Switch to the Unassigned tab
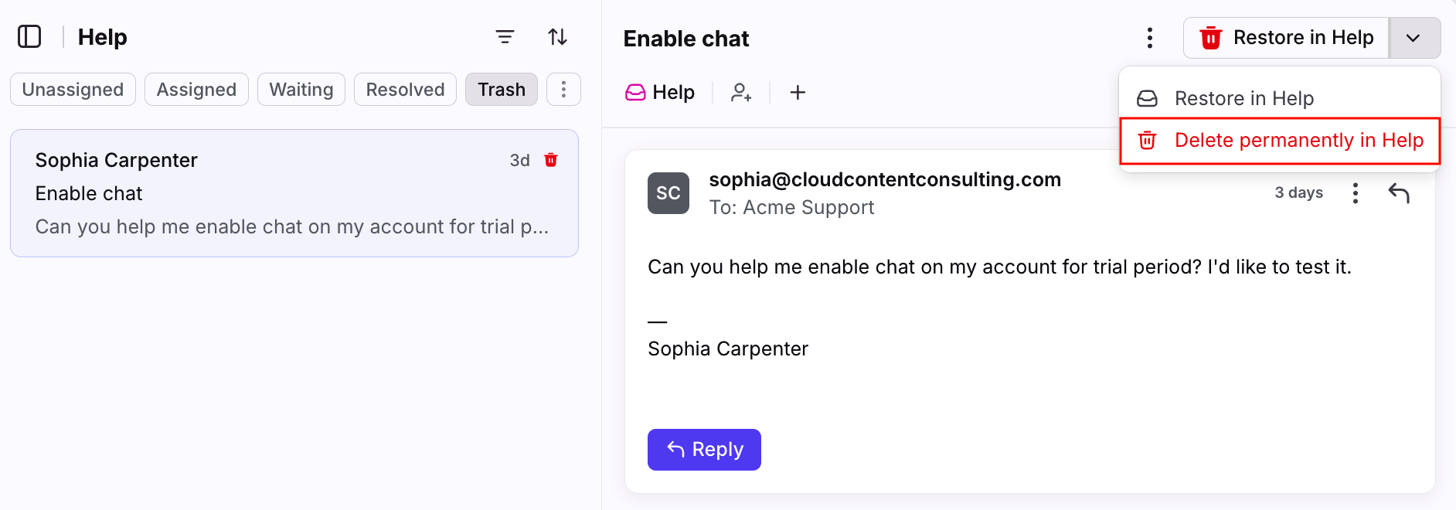The height and width of the screenshot is (510, 1456). 73,90
